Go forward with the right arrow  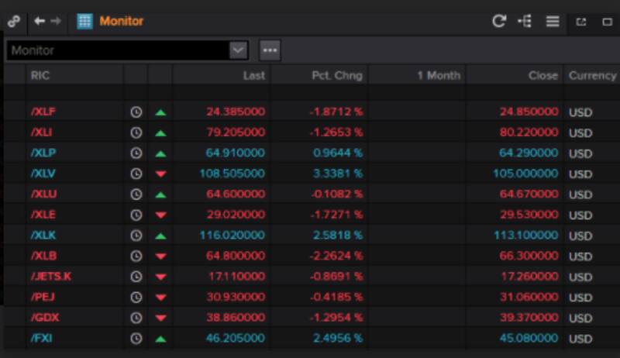[56, 22]
